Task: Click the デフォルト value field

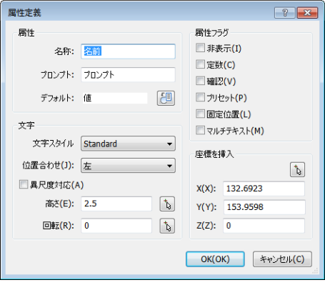Action: click(115, 98)
